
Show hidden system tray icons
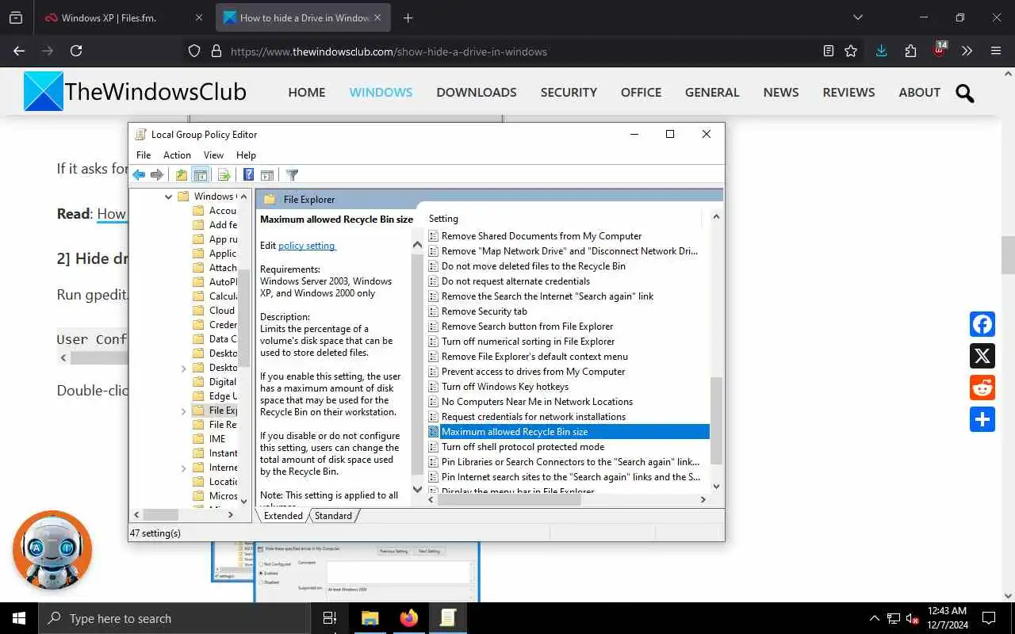click(x=875, y=618)
